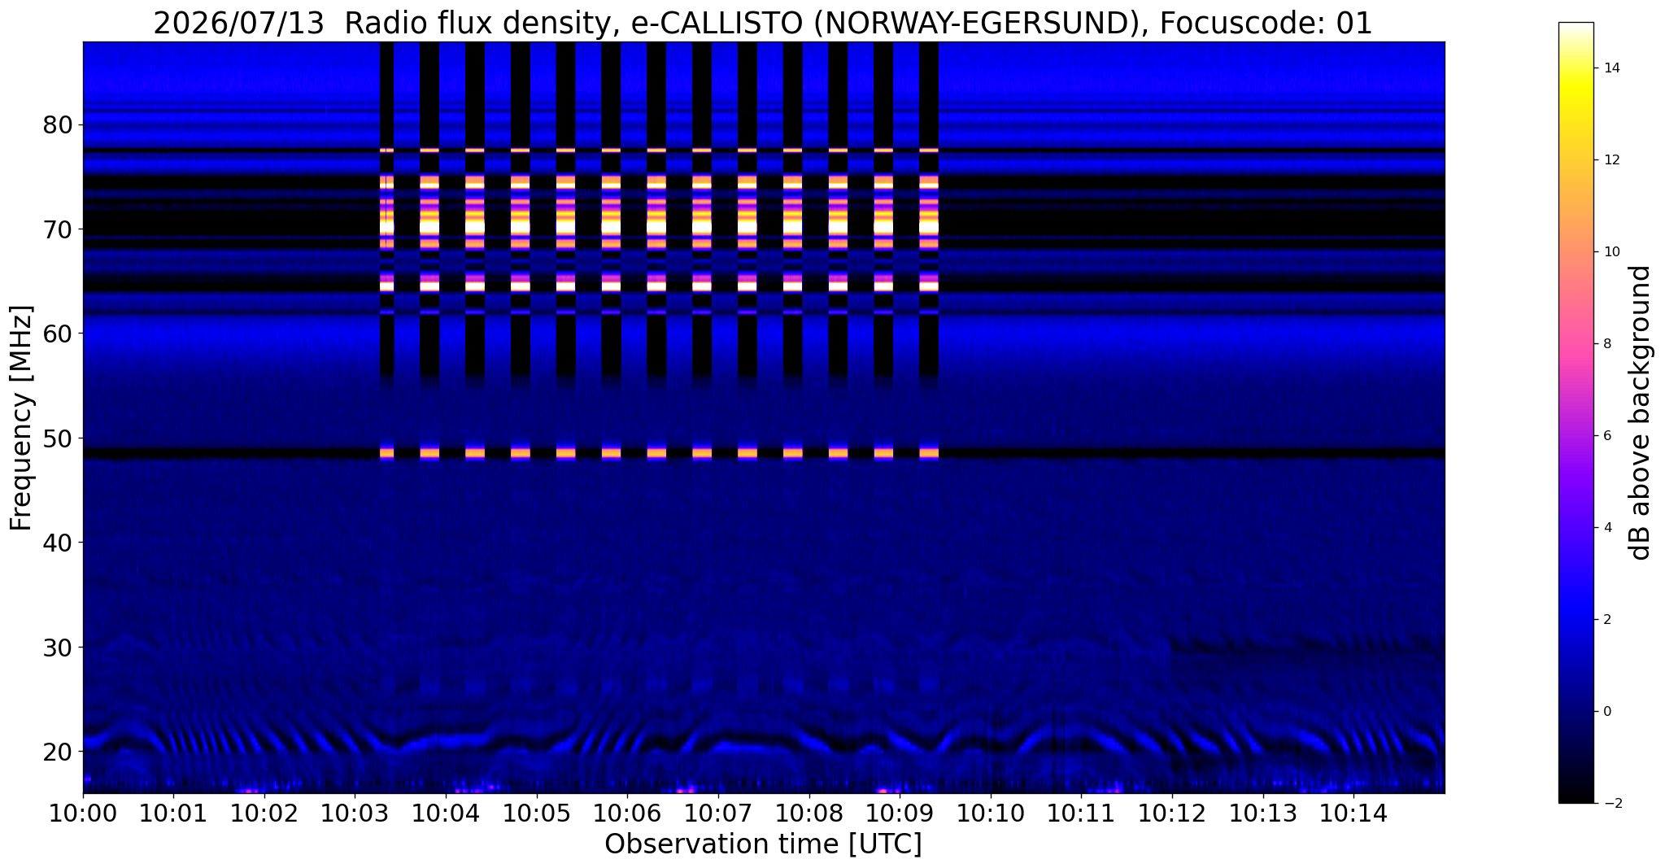
Task: Click the 10:14 time tick label
Action: coord(1353,813)
